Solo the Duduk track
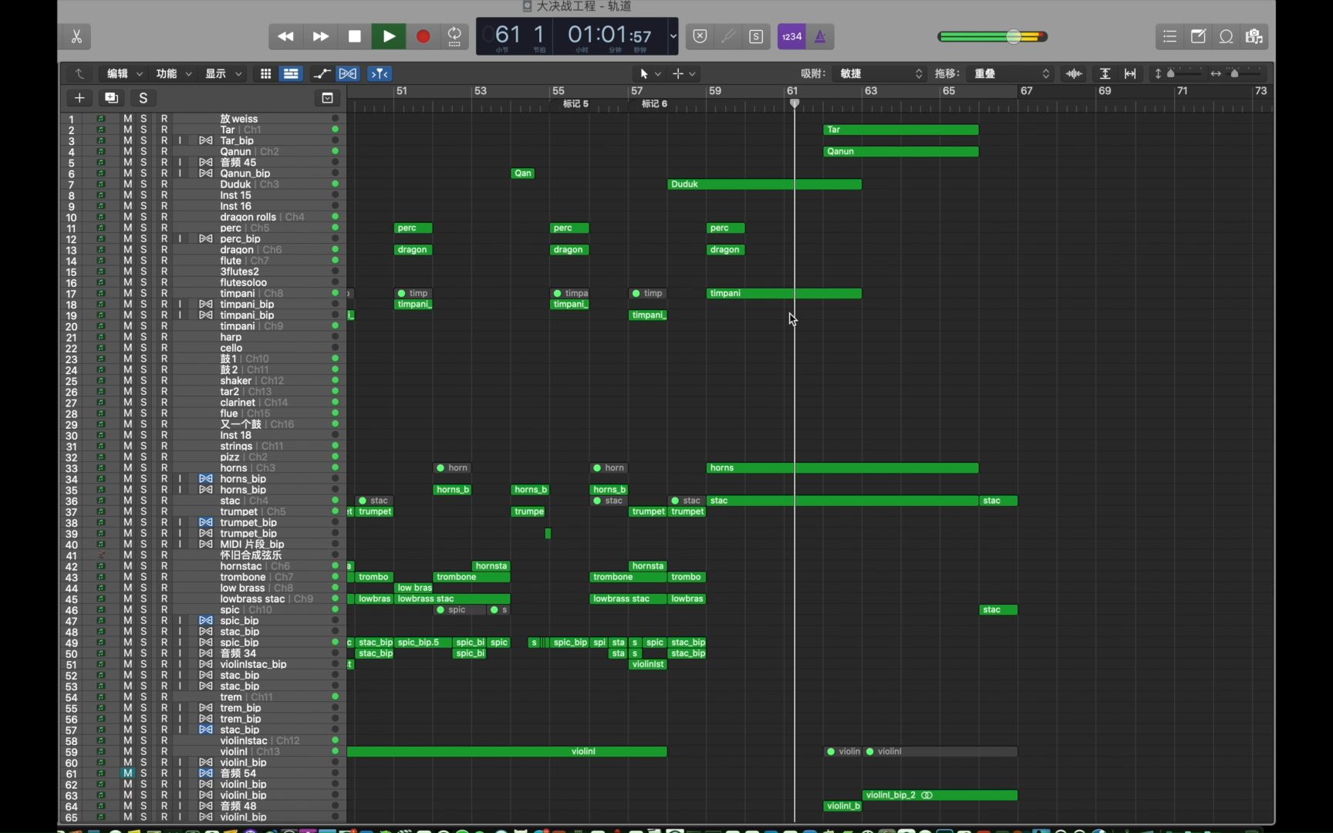Viewport: 1333px width, 833px height. tap(144, 184)
